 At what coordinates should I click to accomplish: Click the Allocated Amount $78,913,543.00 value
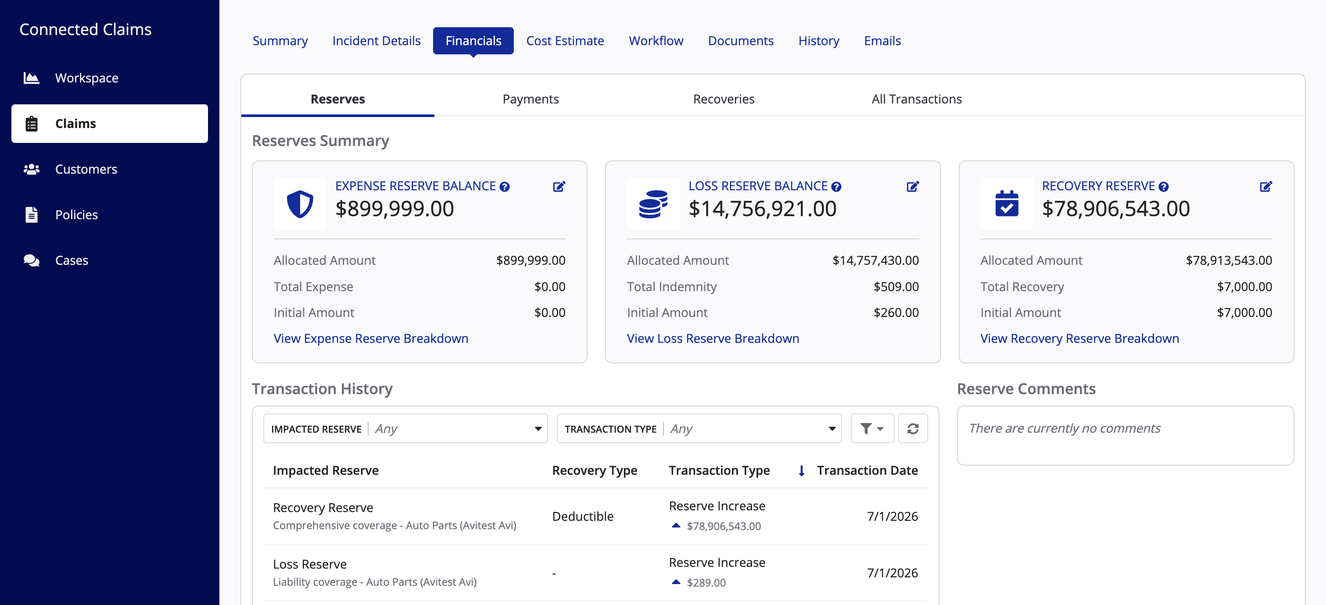tap(1229, 260)
